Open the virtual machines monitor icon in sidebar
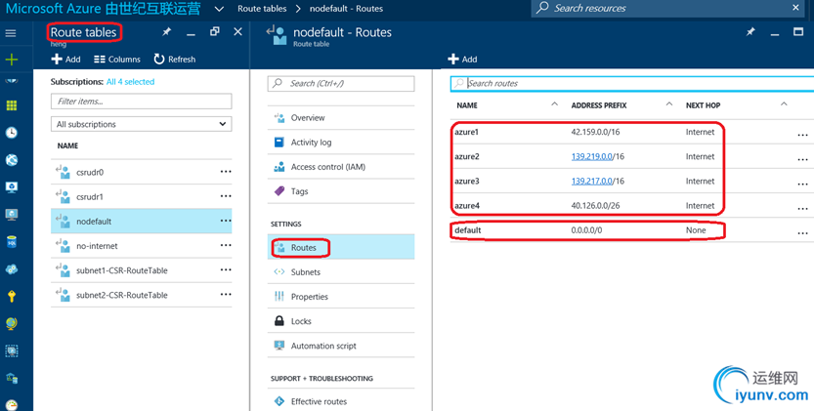 (x=12, y=214)
